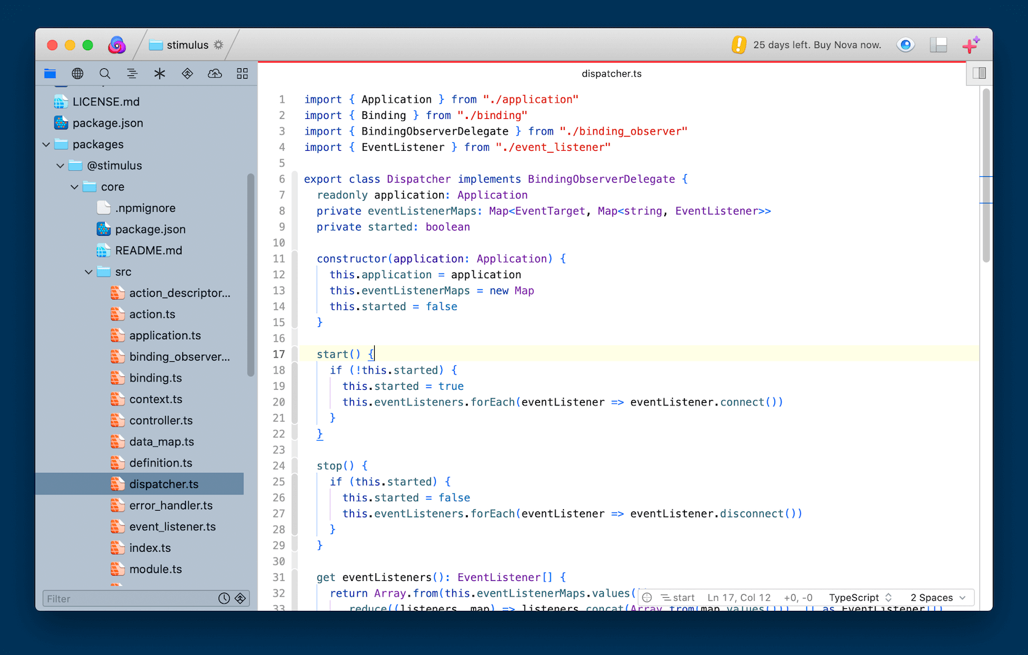This screenshot has height=655, width=1028.
Task: Toggle the sidebar layout button in toolbar
Action: click(x=938, y=45)
